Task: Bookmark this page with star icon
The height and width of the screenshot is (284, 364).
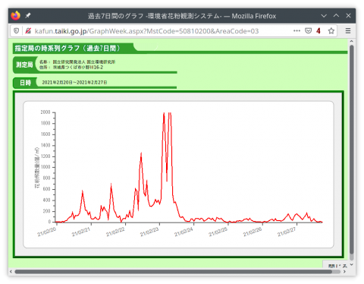Action: (x=331, y=31)
